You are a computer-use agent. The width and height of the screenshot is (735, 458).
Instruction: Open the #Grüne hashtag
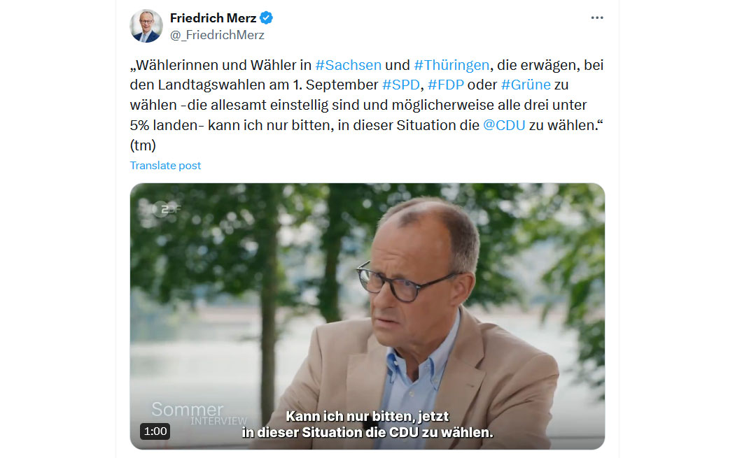click(526, 85)
